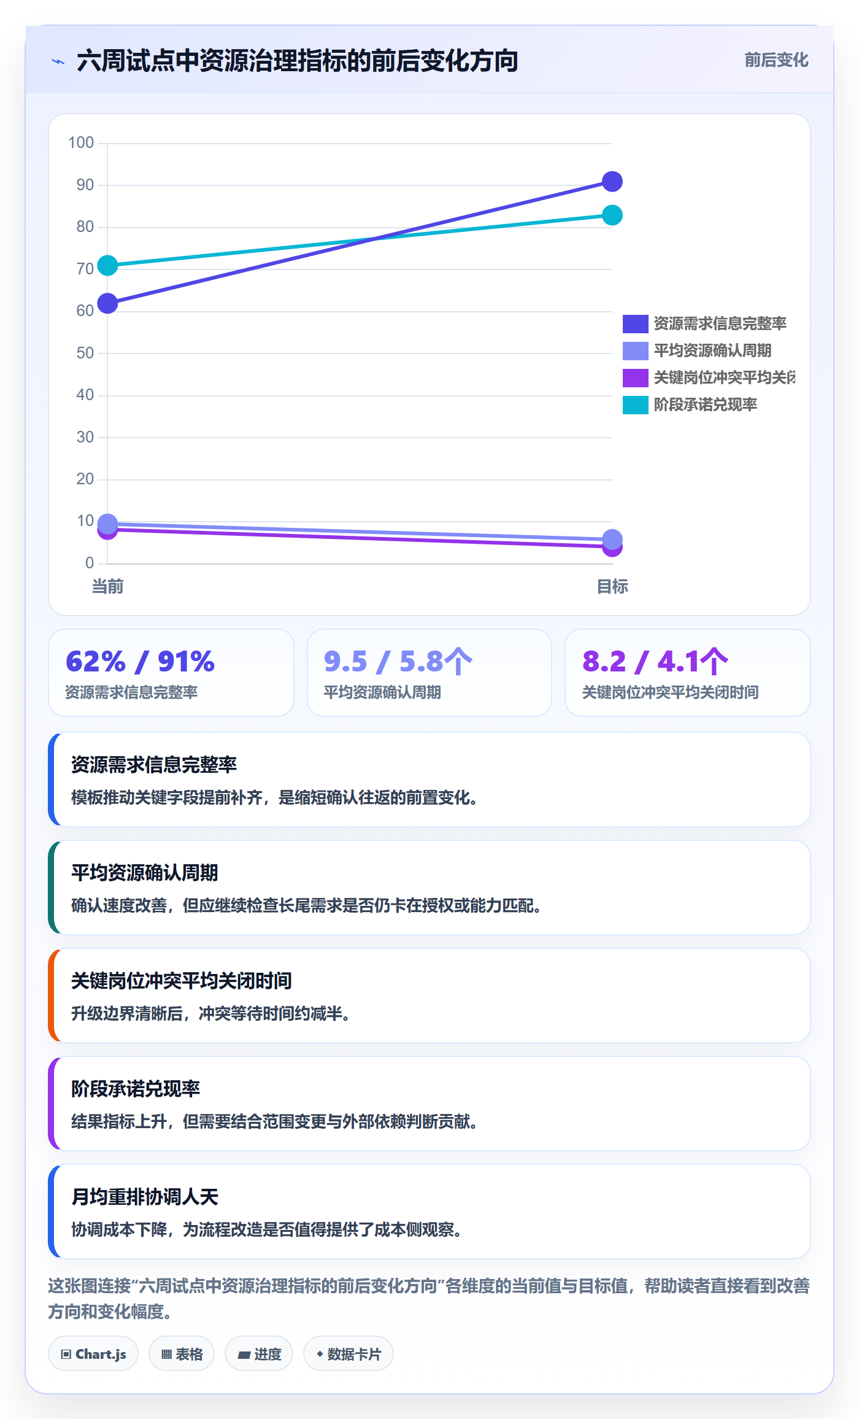The image size is (859, 1419).
Task: Click the card description starting with 升级边界清晰后
Action: (x=210, y=1013)
